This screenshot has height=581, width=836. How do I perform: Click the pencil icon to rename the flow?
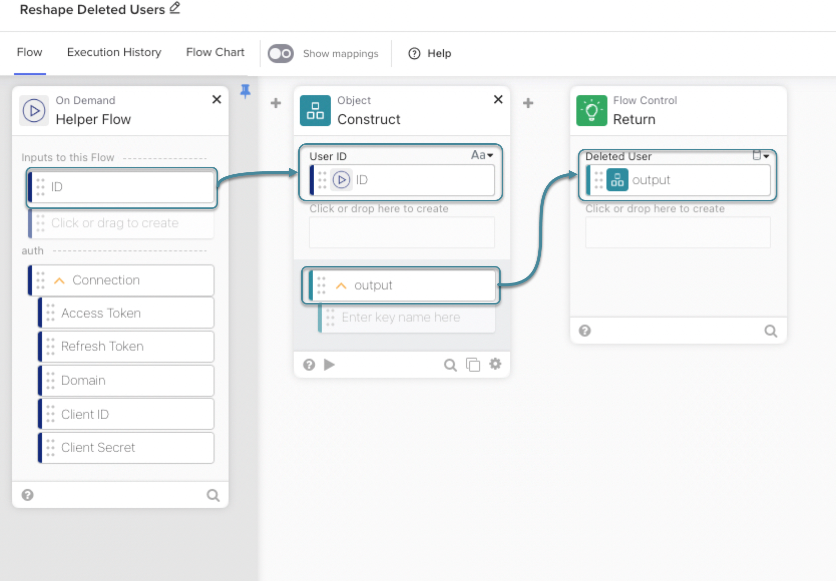(174, 8)
